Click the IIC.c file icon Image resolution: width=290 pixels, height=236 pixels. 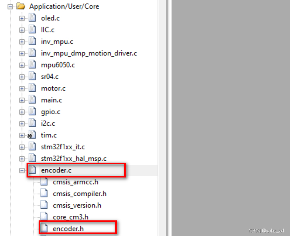(x=32, y=29)
